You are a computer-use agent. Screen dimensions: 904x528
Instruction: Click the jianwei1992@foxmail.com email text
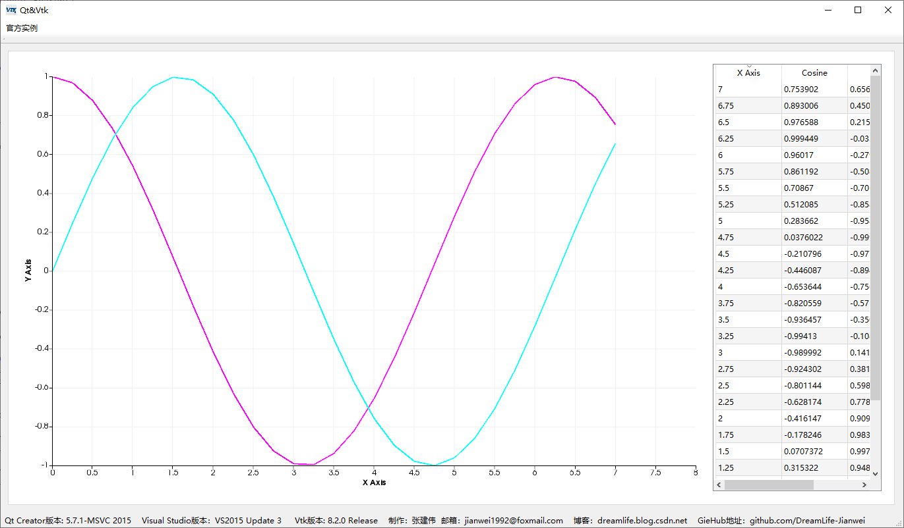[x=514, y=520]
